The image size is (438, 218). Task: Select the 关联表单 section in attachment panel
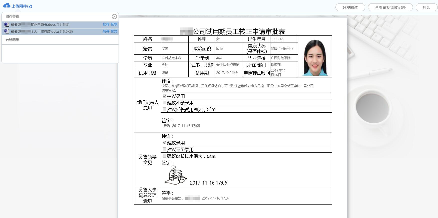[x=12, y=39]
